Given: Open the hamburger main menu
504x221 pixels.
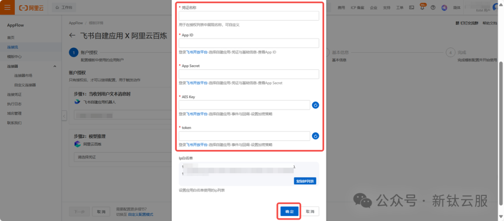Looking at the screenshot, I should tap(7, 7).
